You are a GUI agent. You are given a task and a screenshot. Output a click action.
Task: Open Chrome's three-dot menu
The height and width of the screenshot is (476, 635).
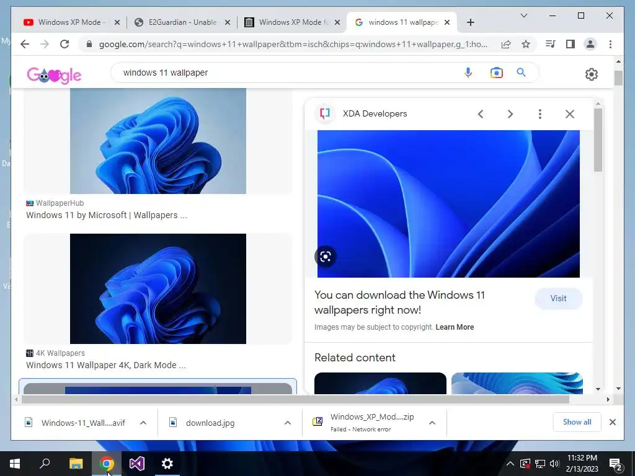coord(610,44)
